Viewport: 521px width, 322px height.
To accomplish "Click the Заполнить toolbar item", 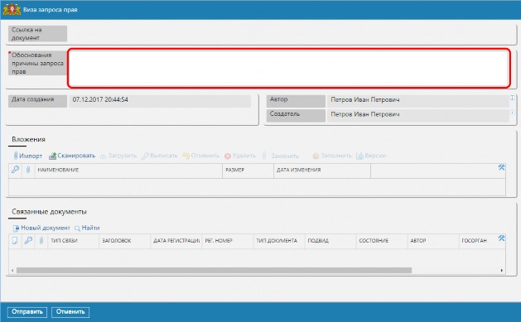I will 332,156.
